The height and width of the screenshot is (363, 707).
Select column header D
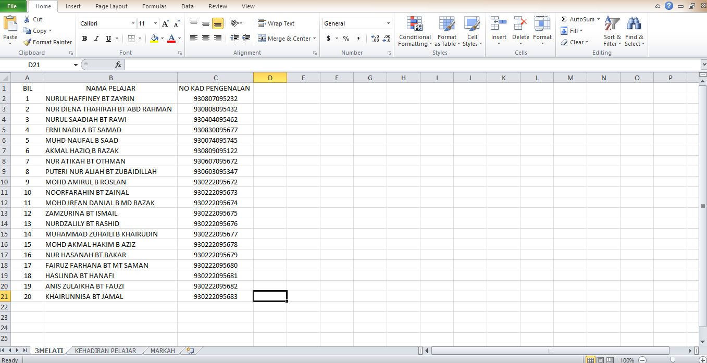pos(270,78)
